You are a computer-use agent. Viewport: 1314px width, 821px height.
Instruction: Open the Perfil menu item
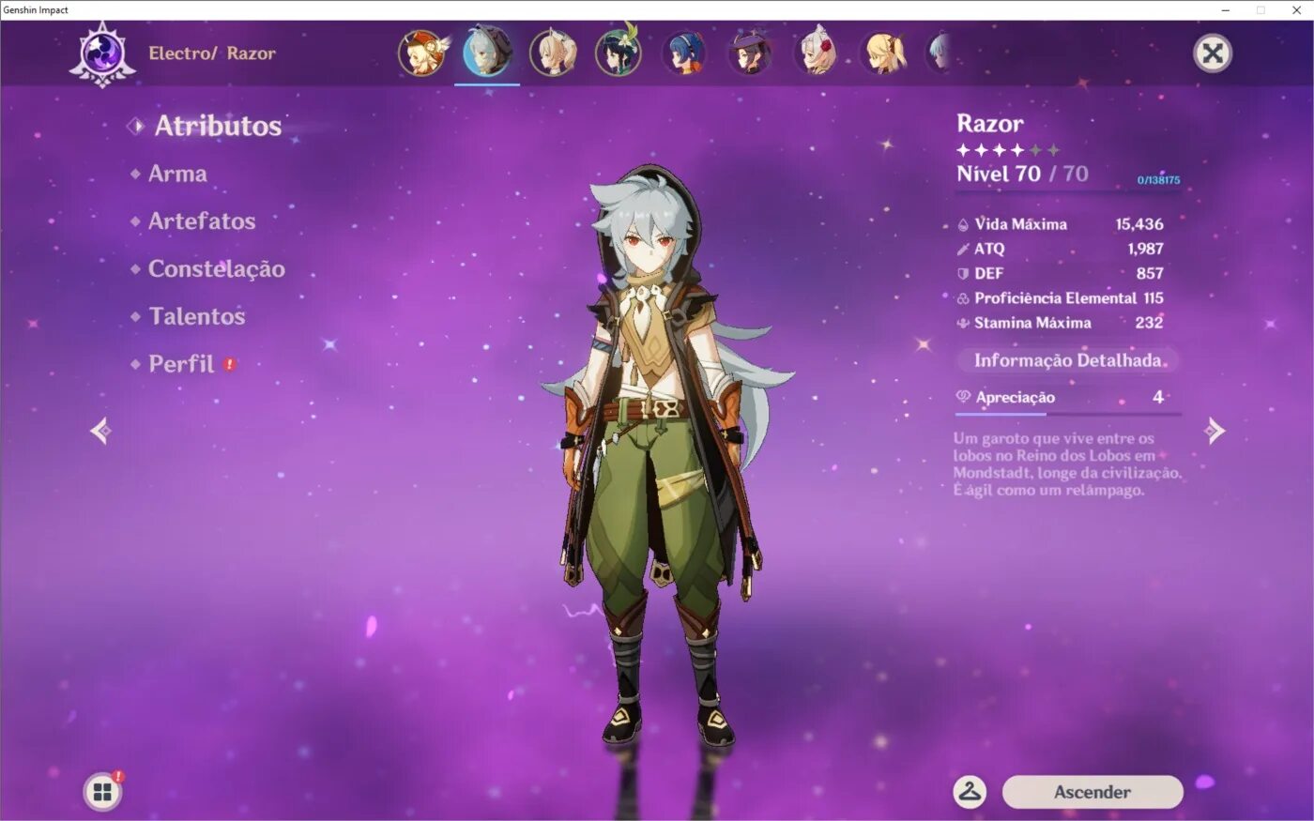181,364
